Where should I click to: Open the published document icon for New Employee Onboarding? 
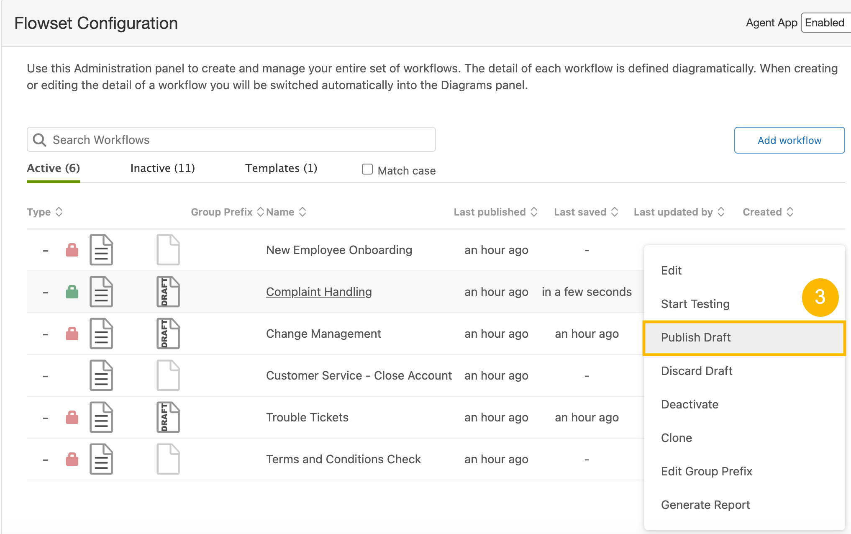pyautogui.click(x=101, y=250)
